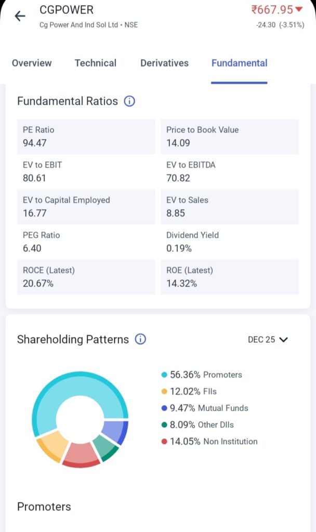Image resolution: width=316 pixels, height=532 pixels.
Task: Switch to the Overview tab
Action: [32, 63]
